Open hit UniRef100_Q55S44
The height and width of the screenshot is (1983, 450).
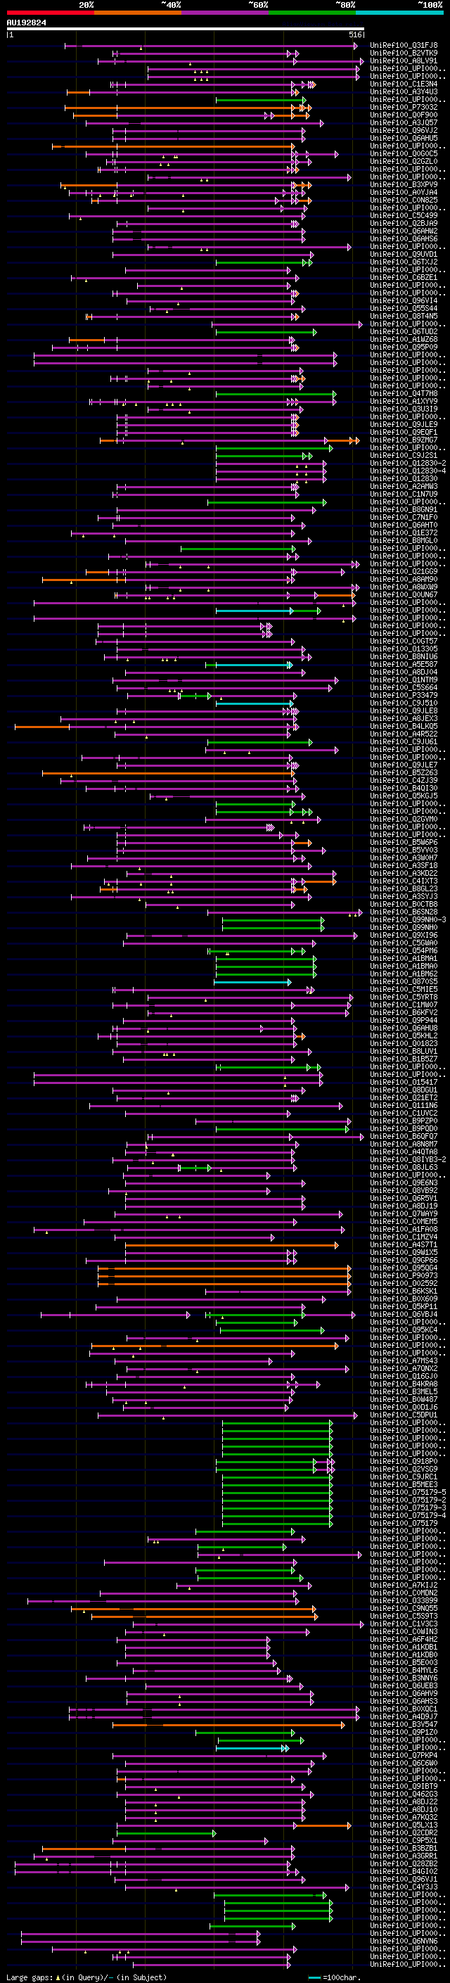pyautogui.click(x=404, y=308)
